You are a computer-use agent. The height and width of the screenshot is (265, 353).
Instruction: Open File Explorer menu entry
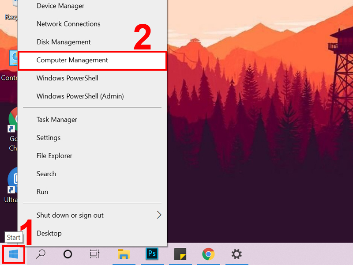tap(92, 156)
